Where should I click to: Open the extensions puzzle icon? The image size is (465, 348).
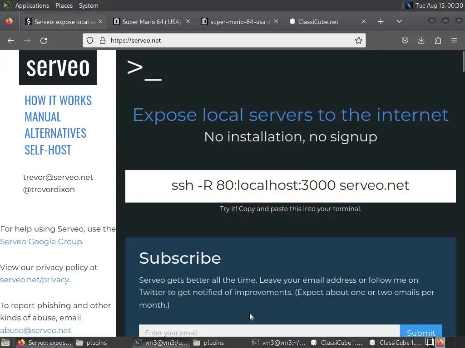[438, 40]
